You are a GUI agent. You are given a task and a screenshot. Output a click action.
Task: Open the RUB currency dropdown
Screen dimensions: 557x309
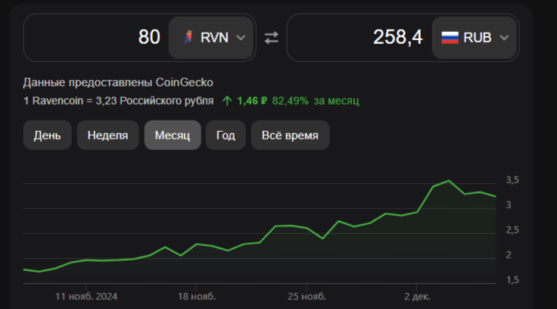pos(475,38)
